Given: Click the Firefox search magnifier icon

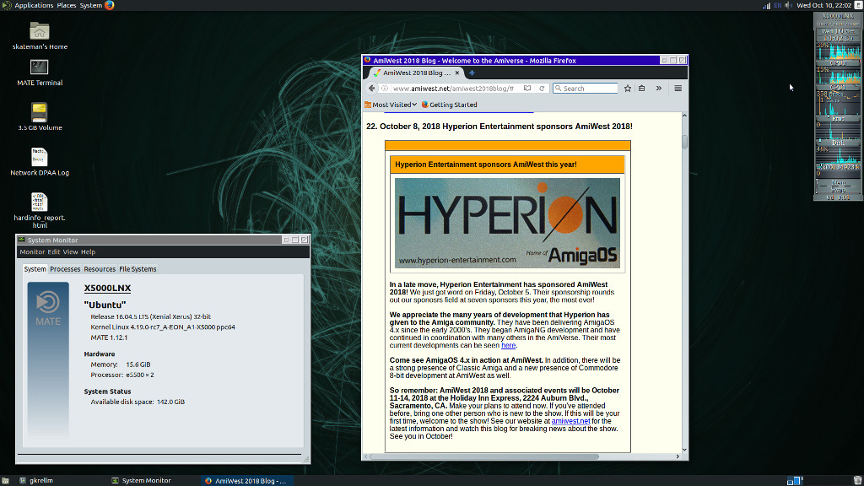Looking at the screenshot, I should click(559, 88).
